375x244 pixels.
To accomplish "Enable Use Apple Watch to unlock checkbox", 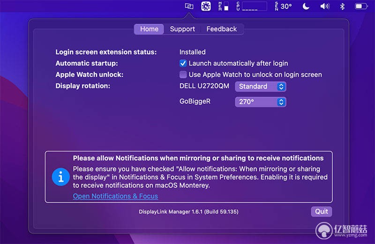I will click(183, 75).
